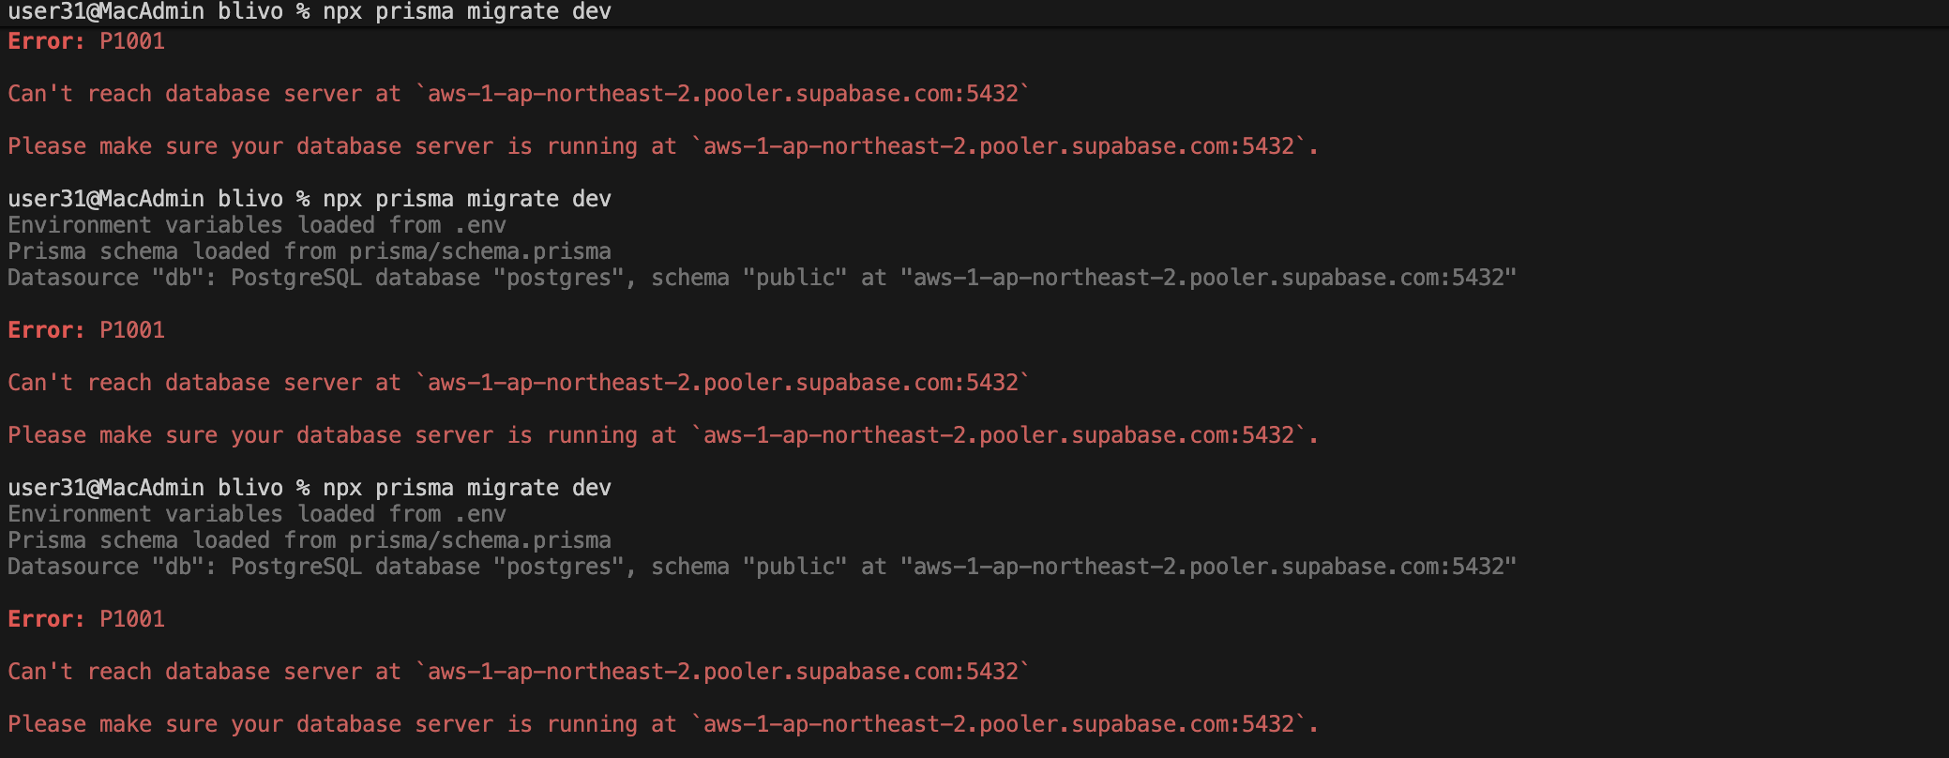Click the final "Please make sure" error line
Screen dimensions: 1949x758
tap(662, 724)
